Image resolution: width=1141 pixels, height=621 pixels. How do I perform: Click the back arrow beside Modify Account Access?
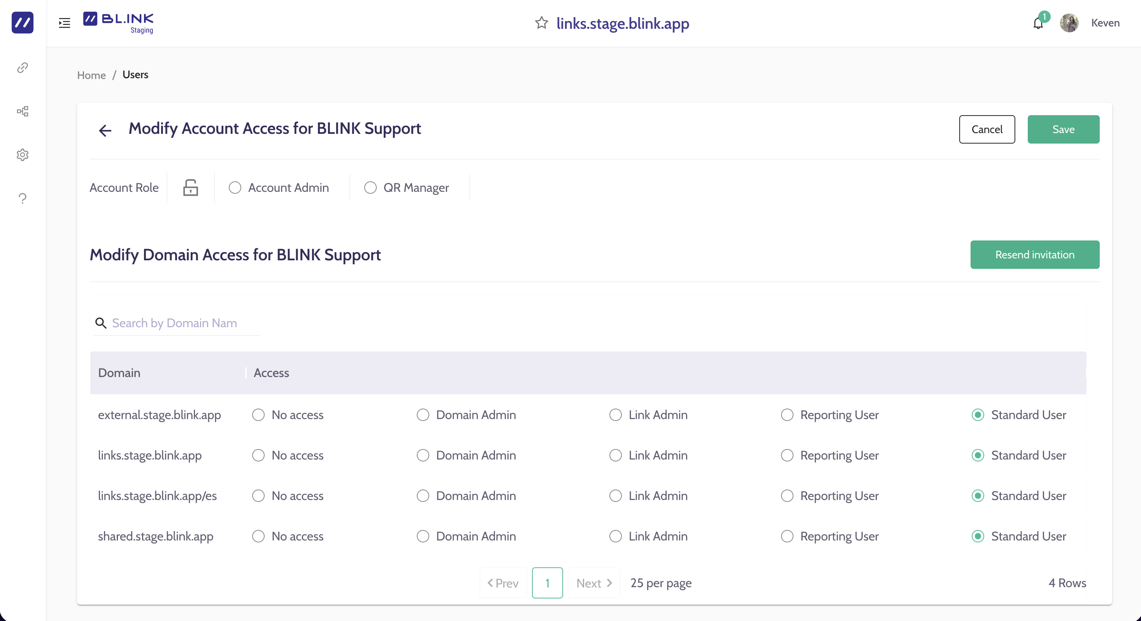[x=105, y=130]
